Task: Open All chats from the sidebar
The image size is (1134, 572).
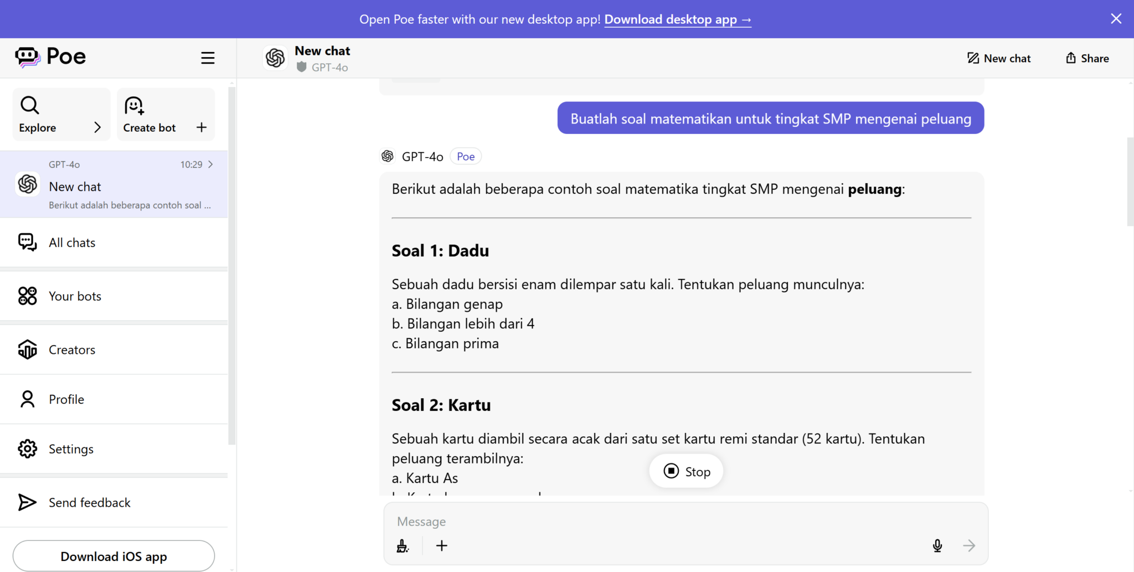Action: click(x=72, y=243)
